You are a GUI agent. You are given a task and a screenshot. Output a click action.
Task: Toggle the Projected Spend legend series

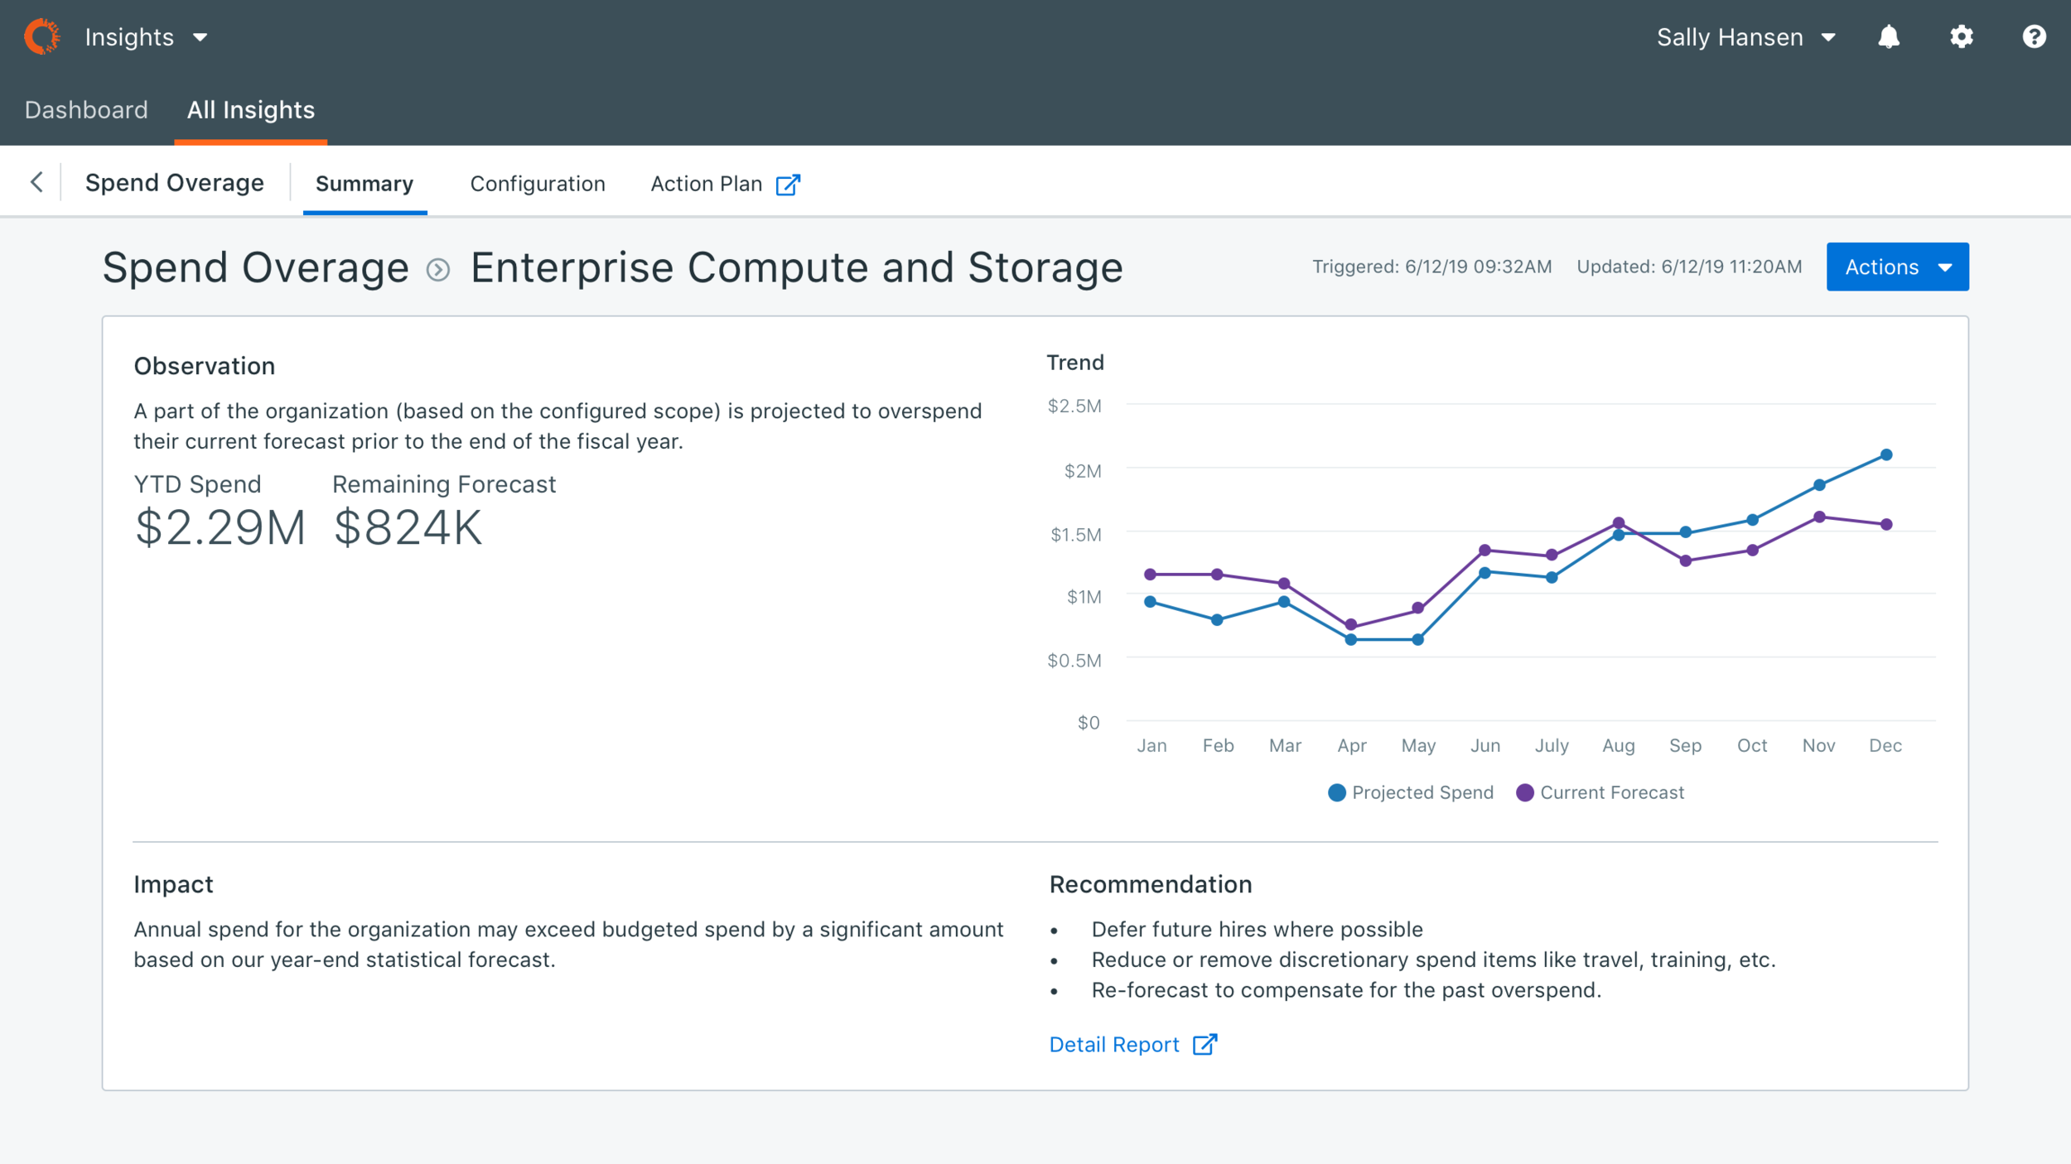click(x=1410, y=793)
